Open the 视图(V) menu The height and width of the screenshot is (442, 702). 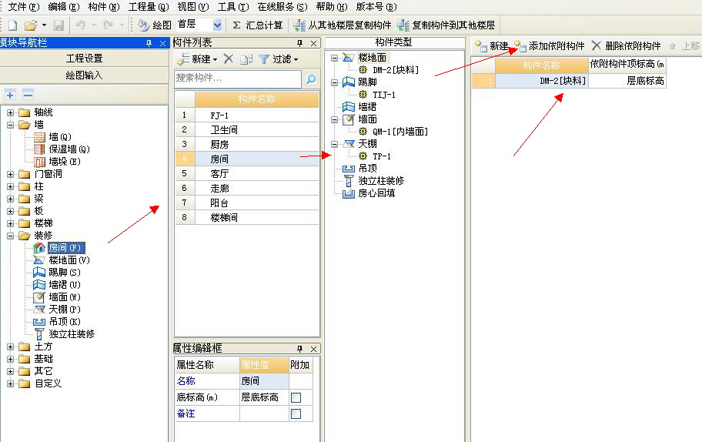pyautogui.click(x=193, y=7)
